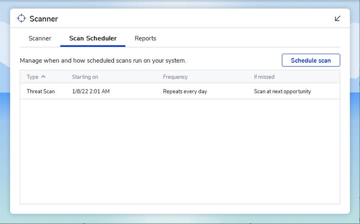Image resolution: width=360 pixels, height=224 pixels.
Task: Click the If missed column header
Action: pyautogui.click(x=264, y=77)
